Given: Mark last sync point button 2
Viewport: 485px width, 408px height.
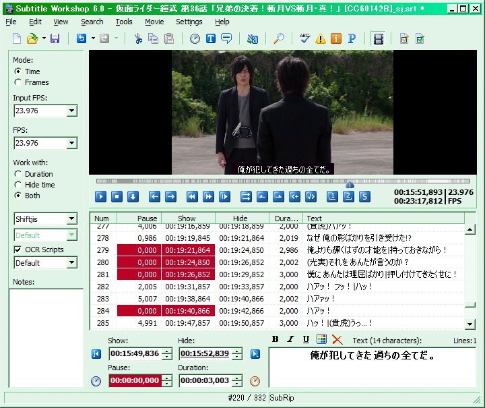Looking at the screenshot, I should [x=348, y=196].
